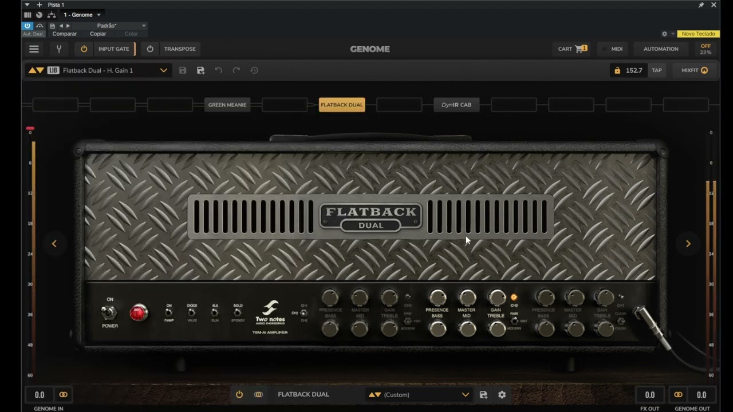This screenshot has height=412, width=733.
Task: Flip the amp POWER switch
Action: click(x=109, y=312)
